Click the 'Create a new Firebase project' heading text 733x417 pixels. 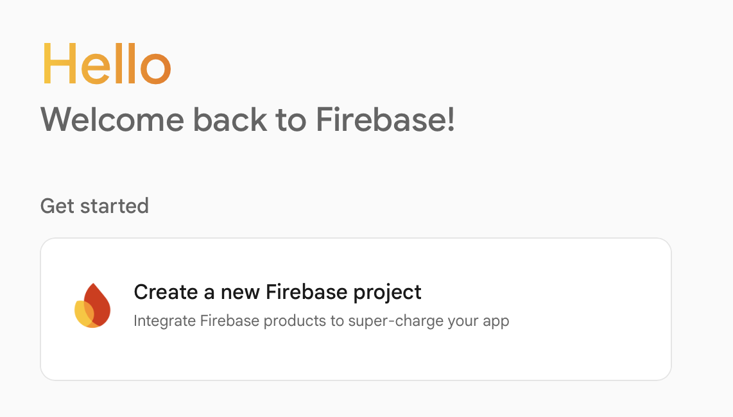[277, 292]
